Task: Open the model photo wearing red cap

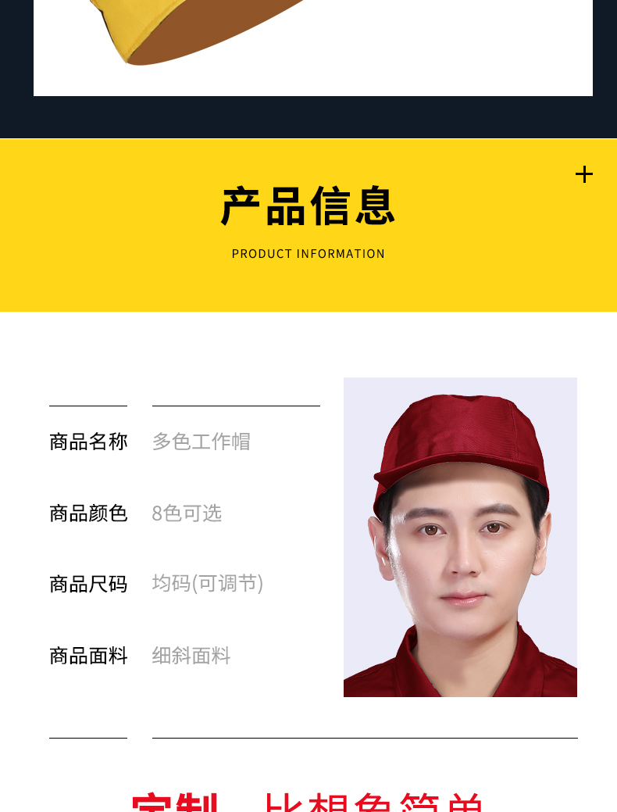Action: click(460, 537)
